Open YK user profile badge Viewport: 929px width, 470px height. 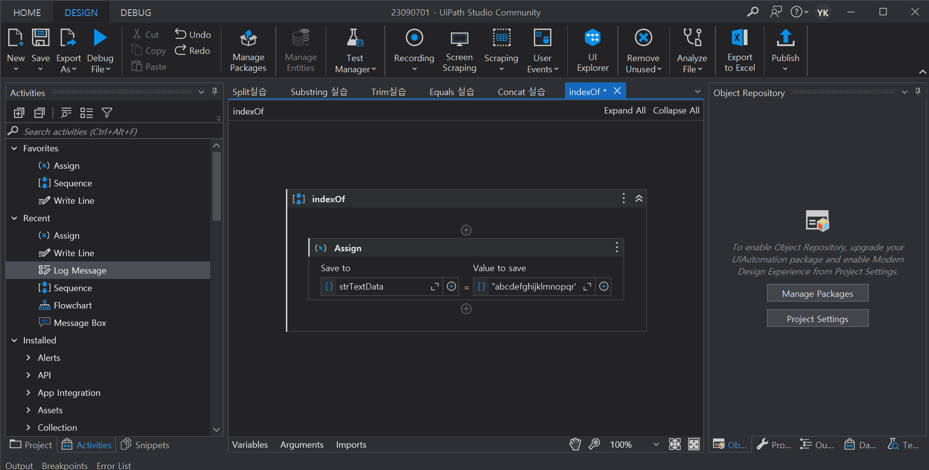pyautogui.click(x=823, y=12)
